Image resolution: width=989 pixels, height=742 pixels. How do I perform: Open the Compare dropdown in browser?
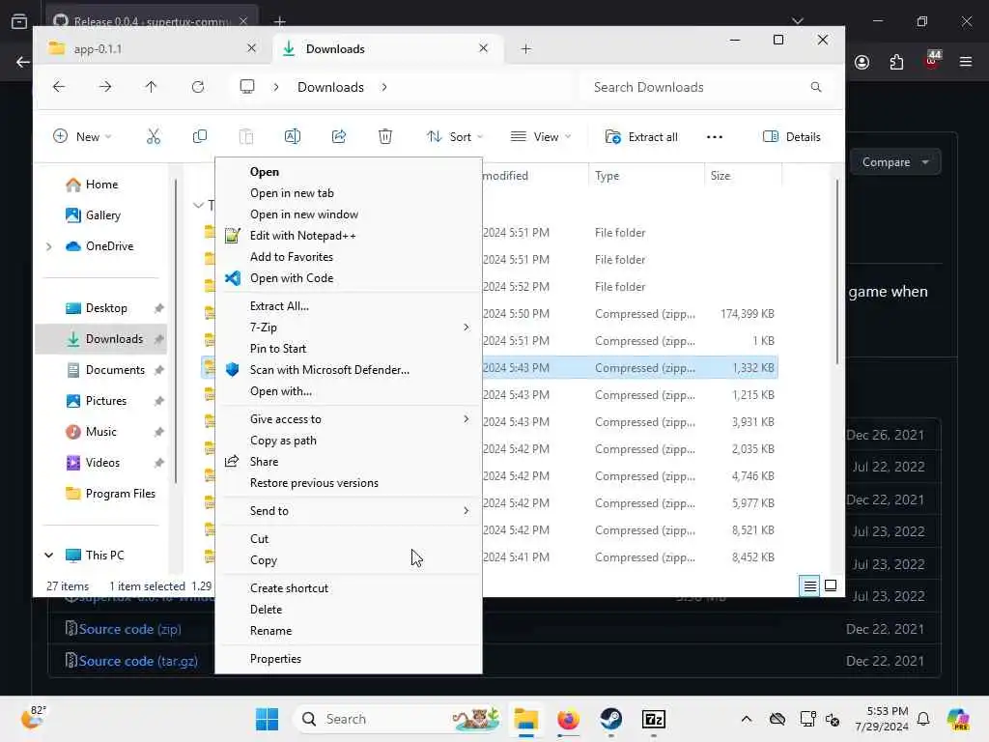click(895, 162)
